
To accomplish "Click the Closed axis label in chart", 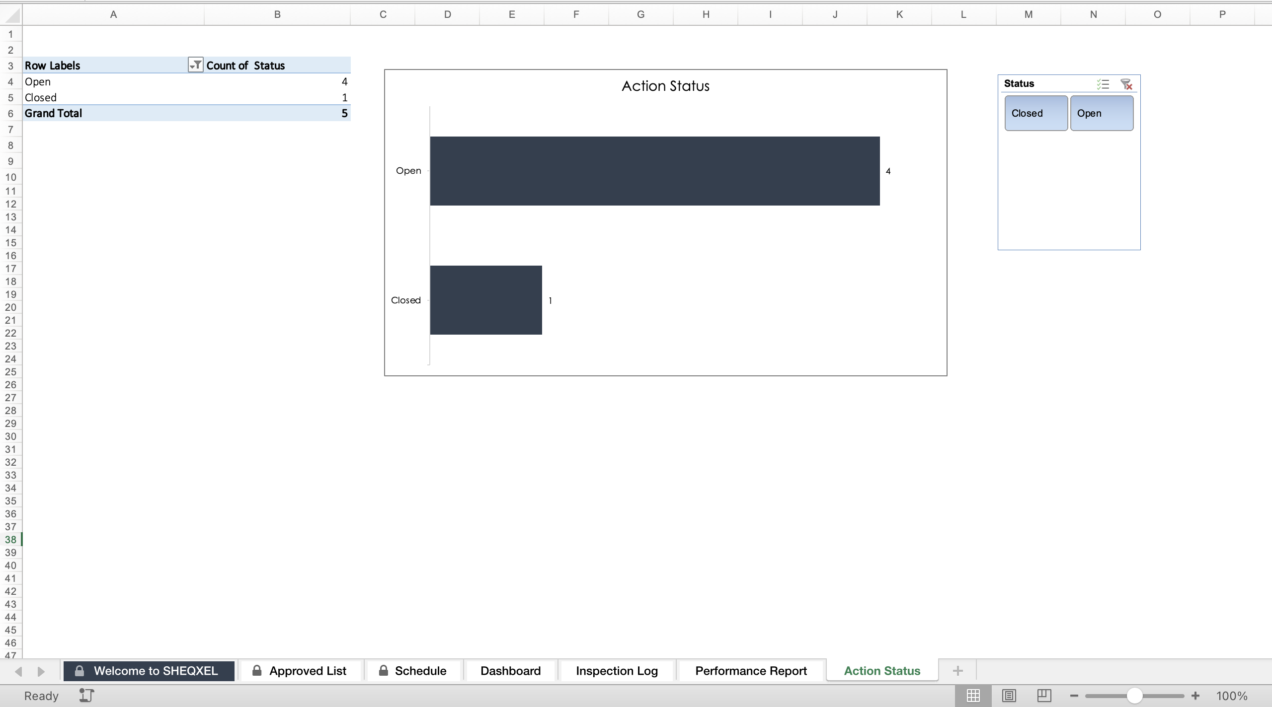I will pos(406,300).
